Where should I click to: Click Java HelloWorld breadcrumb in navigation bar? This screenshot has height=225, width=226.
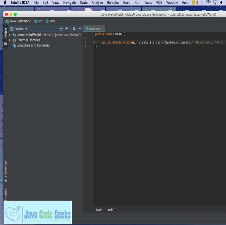18,21
